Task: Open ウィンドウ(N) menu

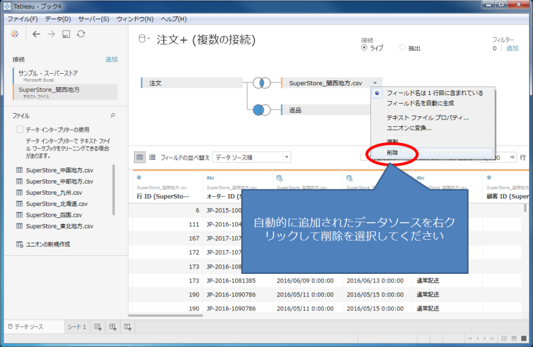Action: (x=135, y=19)
